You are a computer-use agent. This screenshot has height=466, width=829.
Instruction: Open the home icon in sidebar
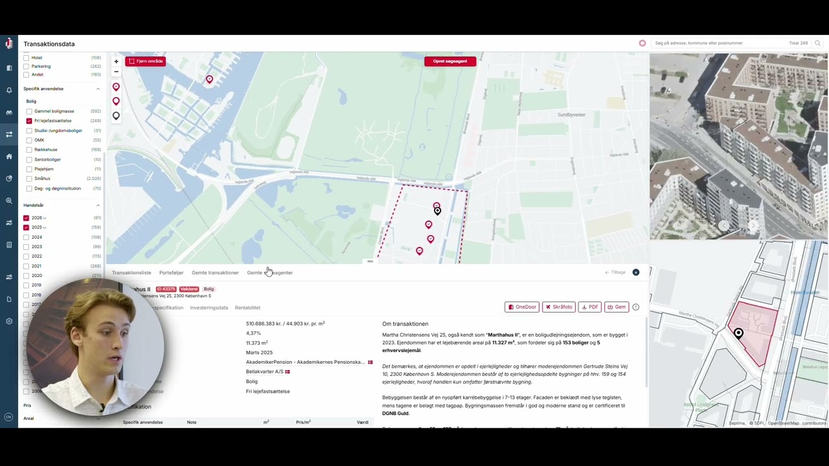(9, 156)
